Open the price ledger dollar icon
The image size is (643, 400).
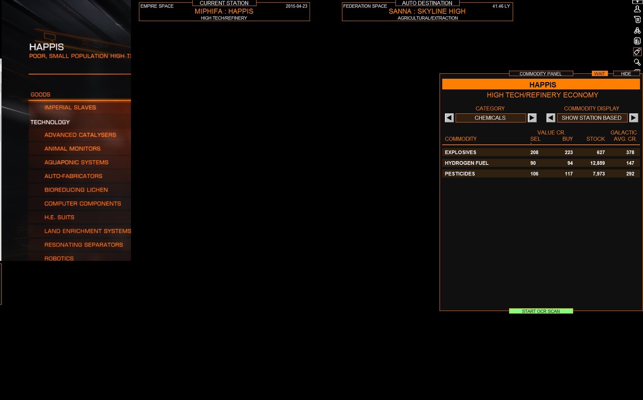click(637, 41)
